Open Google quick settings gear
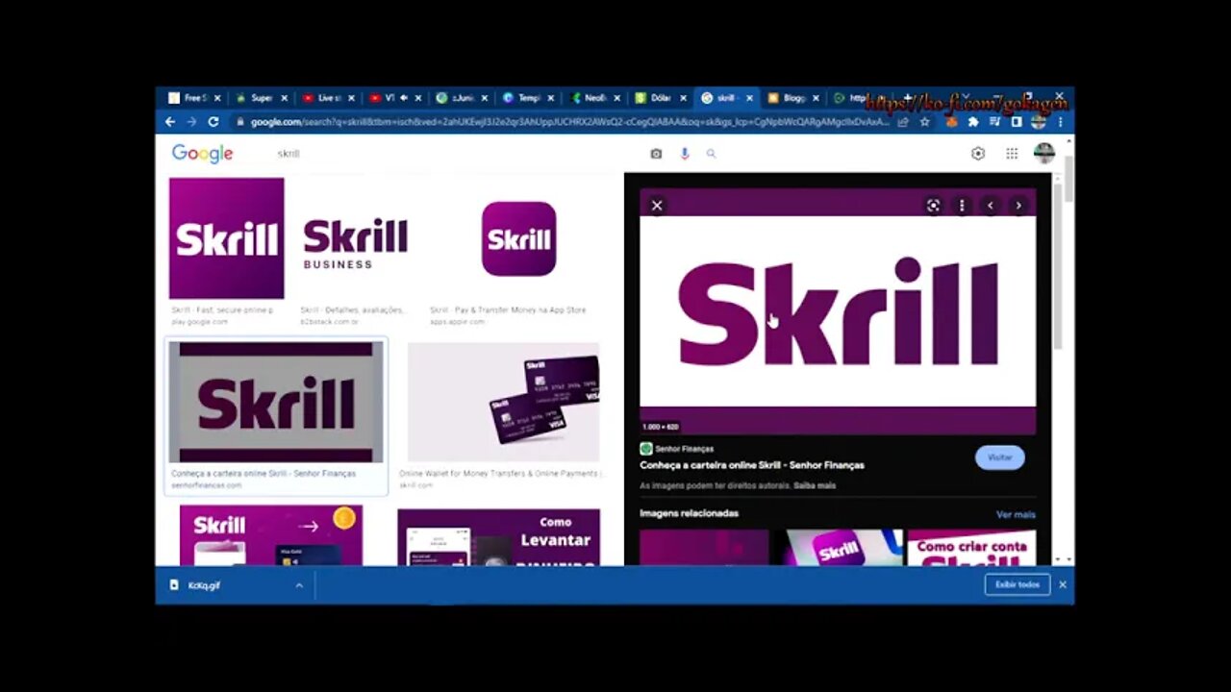The image size is (1231, 692). click(978, 154)
